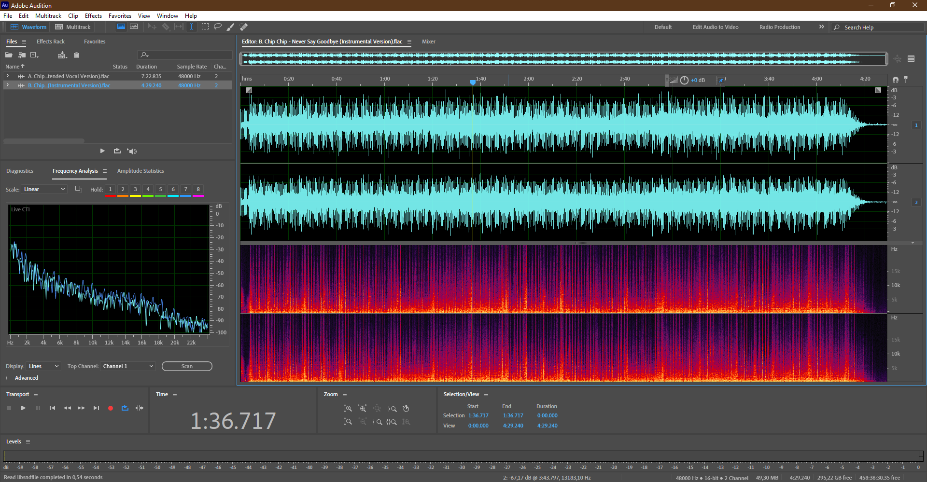927x482 pixels.
Task: Toggle Skip Selection in Transport
Action: pyautogui.click(x=140, y=408)
